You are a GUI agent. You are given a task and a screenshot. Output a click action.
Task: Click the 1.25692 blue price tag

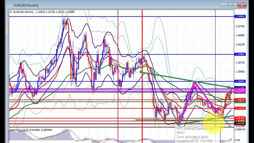pos(240,81)
